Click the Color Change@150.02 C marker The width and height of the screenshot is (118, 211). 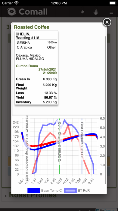click(60, 142)
